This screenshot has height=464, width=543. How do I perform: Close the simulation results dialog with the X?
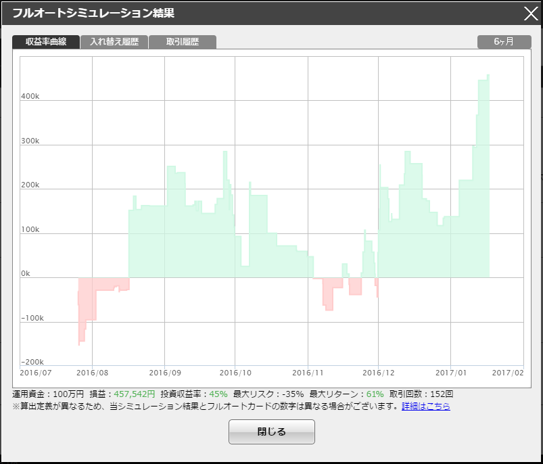[x=531, y=14]
